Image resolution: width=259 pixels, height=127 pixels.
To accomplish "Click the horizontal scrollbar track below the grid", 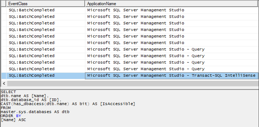I will coord(132,84).
